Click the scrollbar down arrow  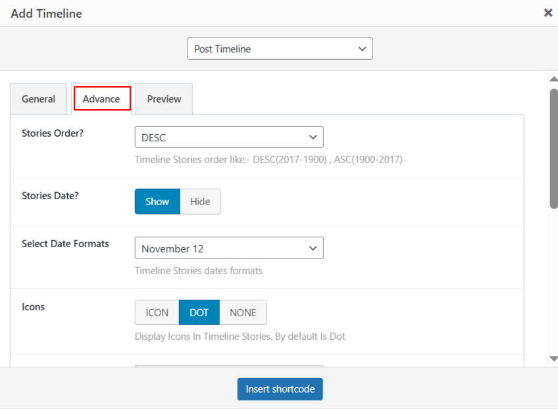[x=553, y=358]
